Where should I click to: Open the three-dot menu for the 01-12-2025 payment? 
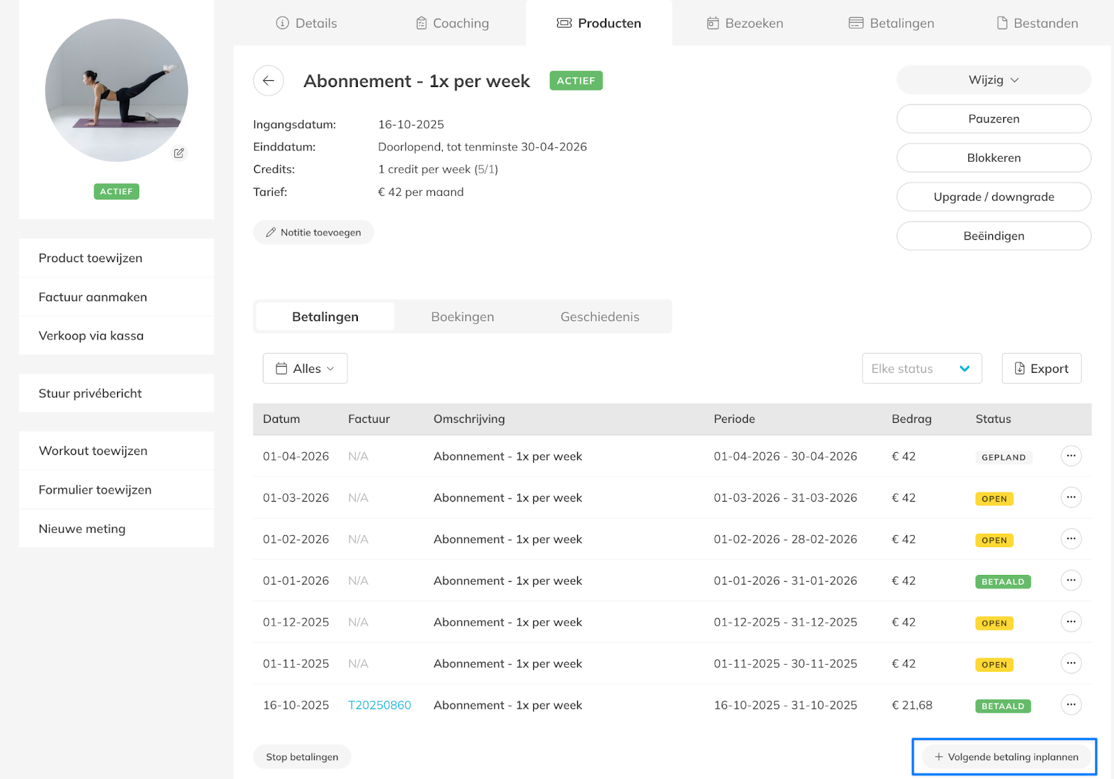pos(1071,622)
